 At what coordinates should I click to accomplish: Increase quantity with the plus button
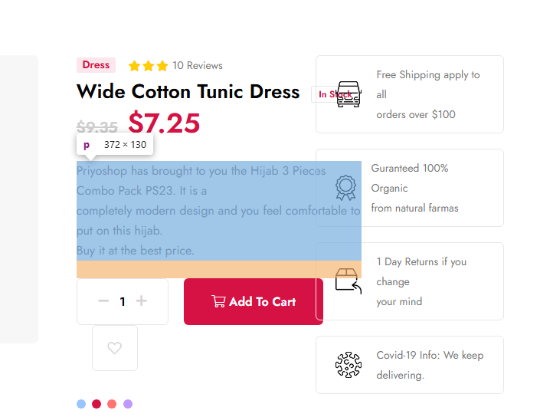click(141, 300)
